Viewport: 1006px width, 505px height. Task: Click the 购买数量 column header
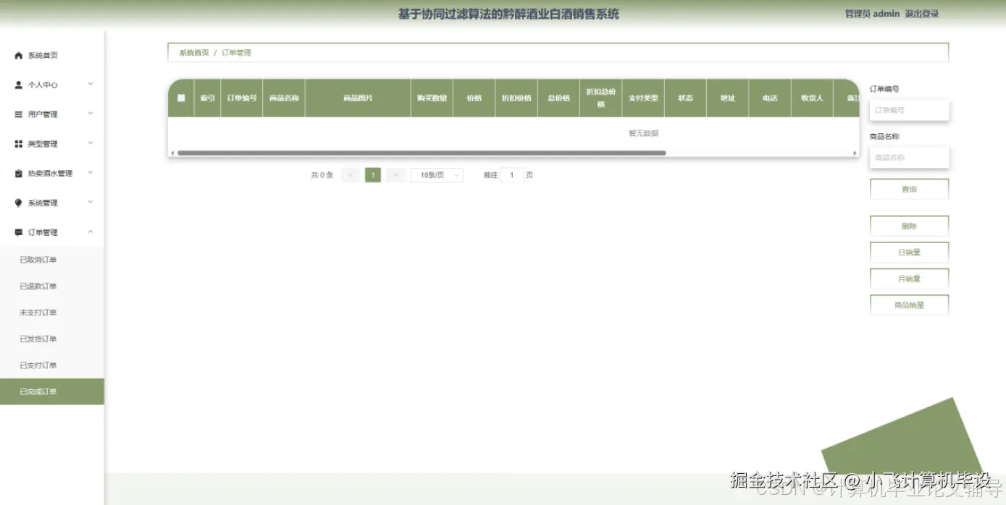click(x=432, y=98)
